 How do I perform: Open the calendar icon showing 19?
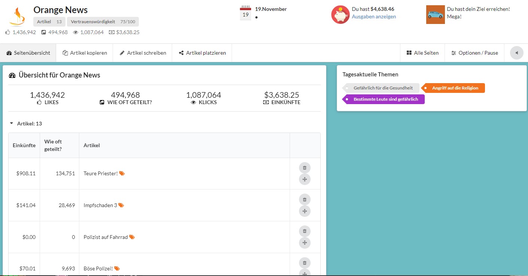(245, 13)
